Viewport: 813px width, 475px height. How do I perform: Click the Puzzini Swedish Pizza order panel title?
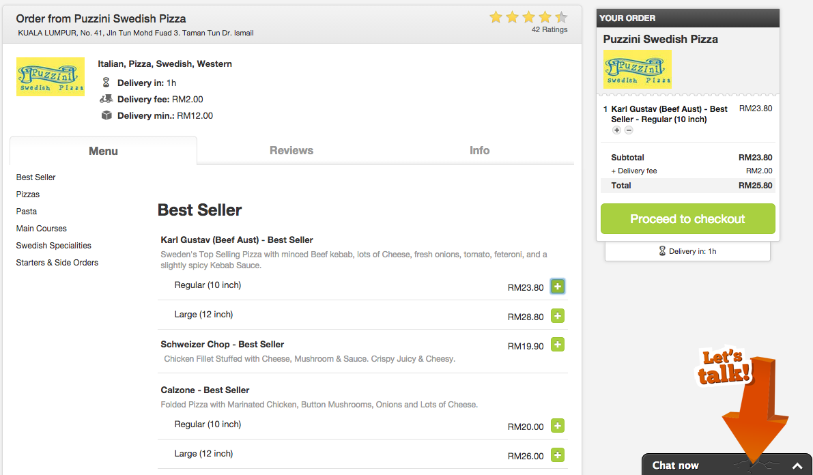(x=661, y=40)
